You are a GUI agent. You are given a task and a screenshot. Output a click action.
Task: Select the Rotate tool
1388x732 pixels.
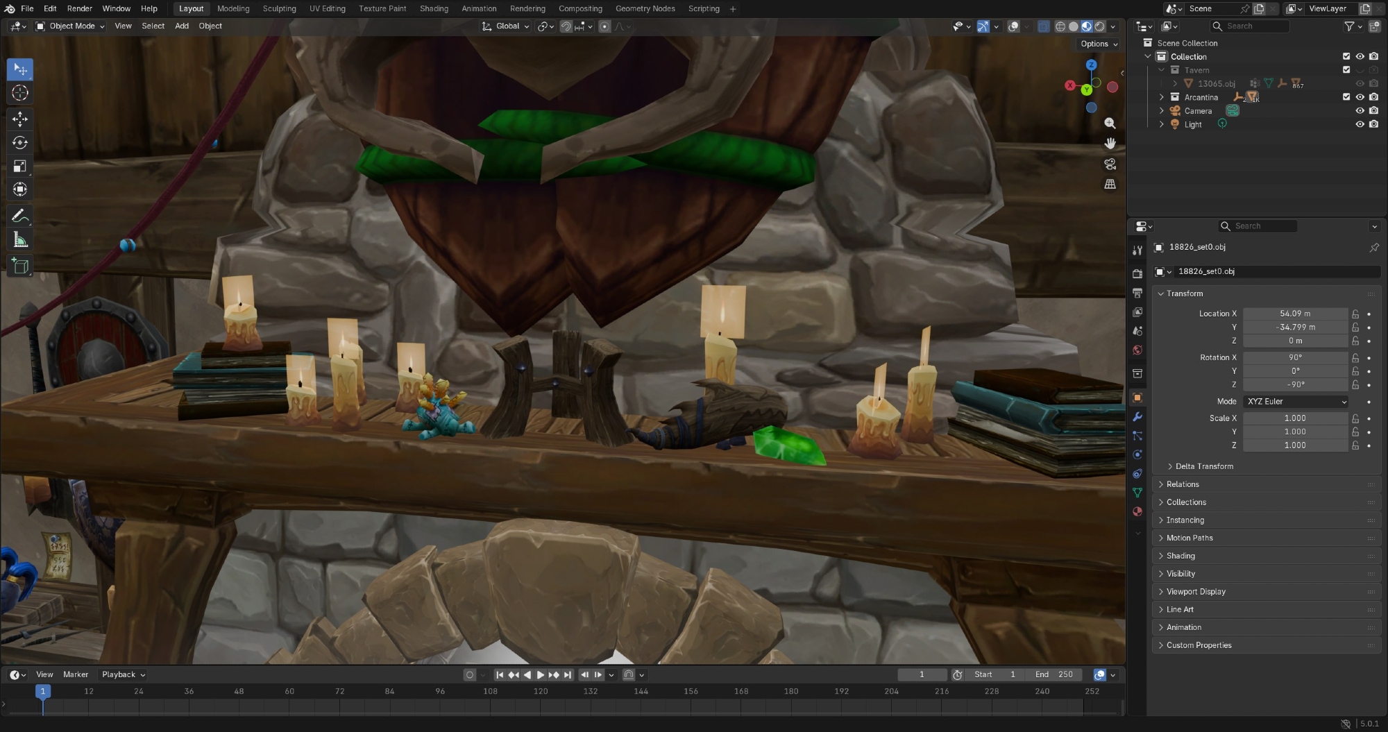coord(19,143)
